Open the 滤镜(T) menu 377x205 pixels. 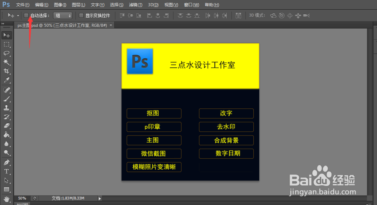coord(136,5)
